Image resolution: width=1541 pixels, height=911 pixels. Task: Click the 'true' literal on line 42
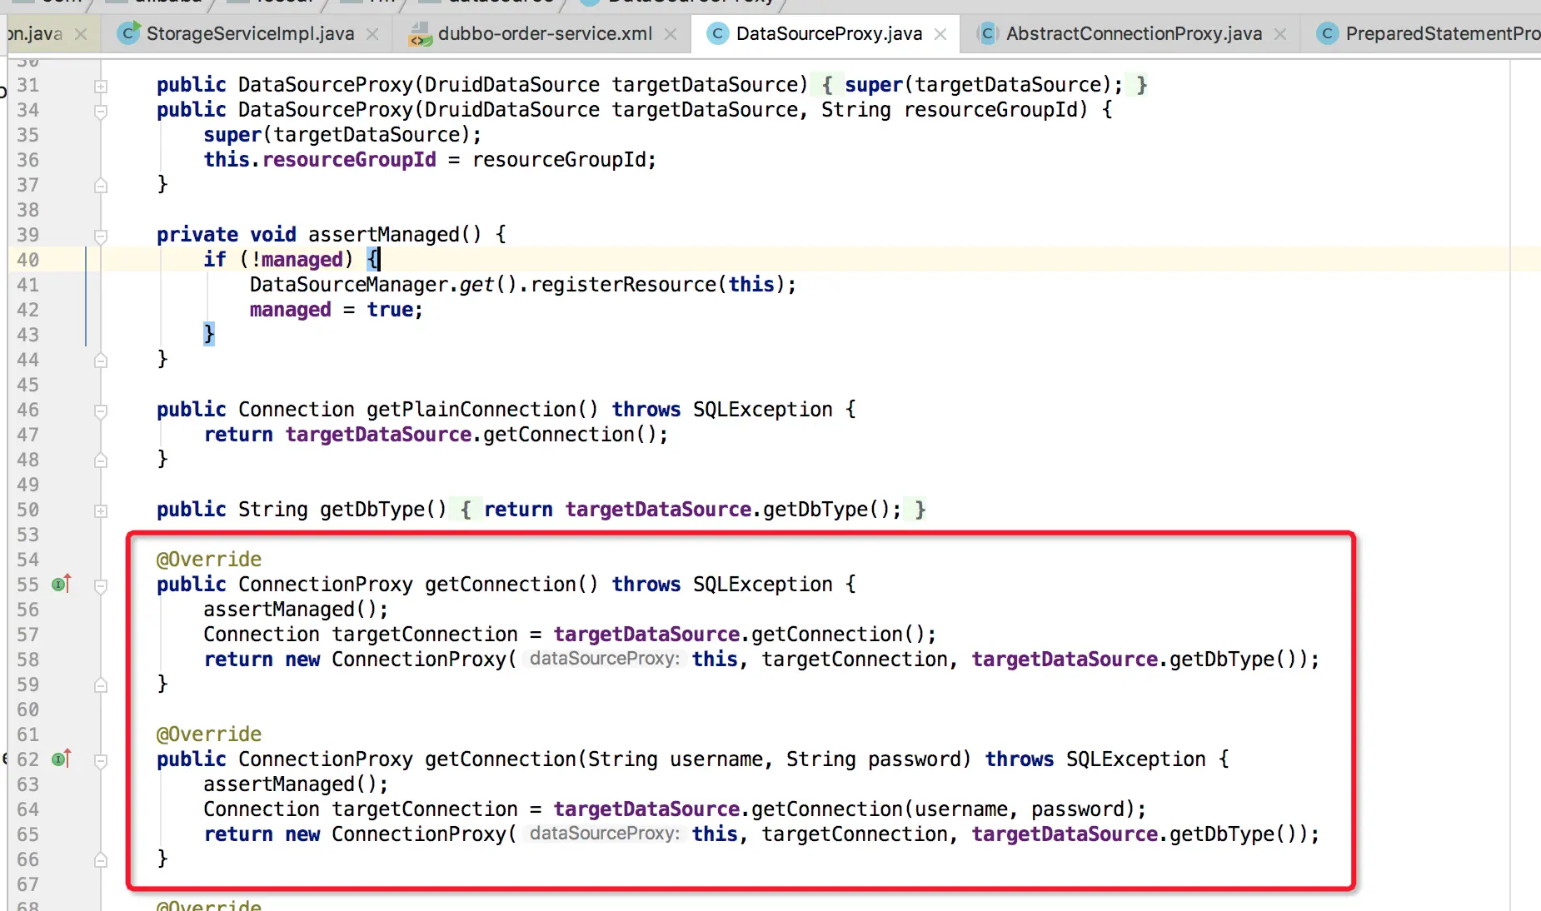click(390, 310)
